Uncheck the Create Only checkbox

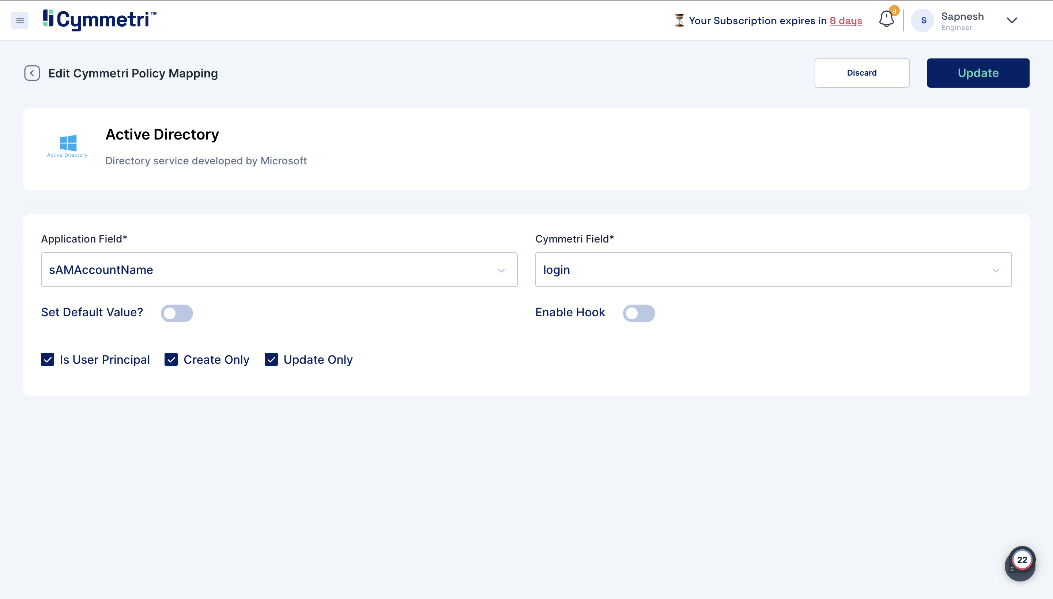click(x=171, y=359)
